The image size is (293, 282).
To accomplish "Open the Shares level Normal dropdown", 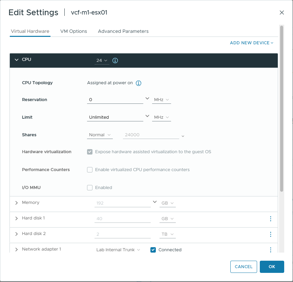I will point(100,135).
